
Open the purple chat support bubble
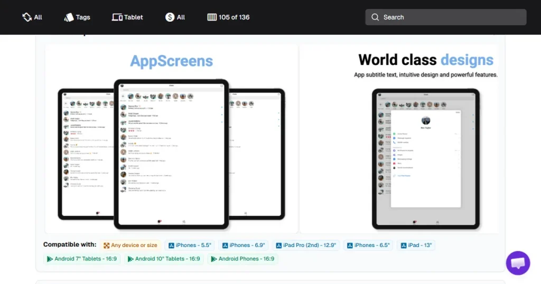pos(518,263)
